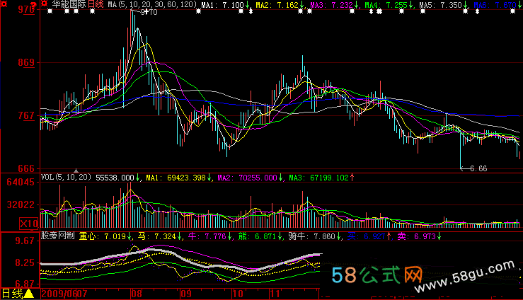
Task: Click the 8.25 indicator axis label
Action: pos(25,262)
